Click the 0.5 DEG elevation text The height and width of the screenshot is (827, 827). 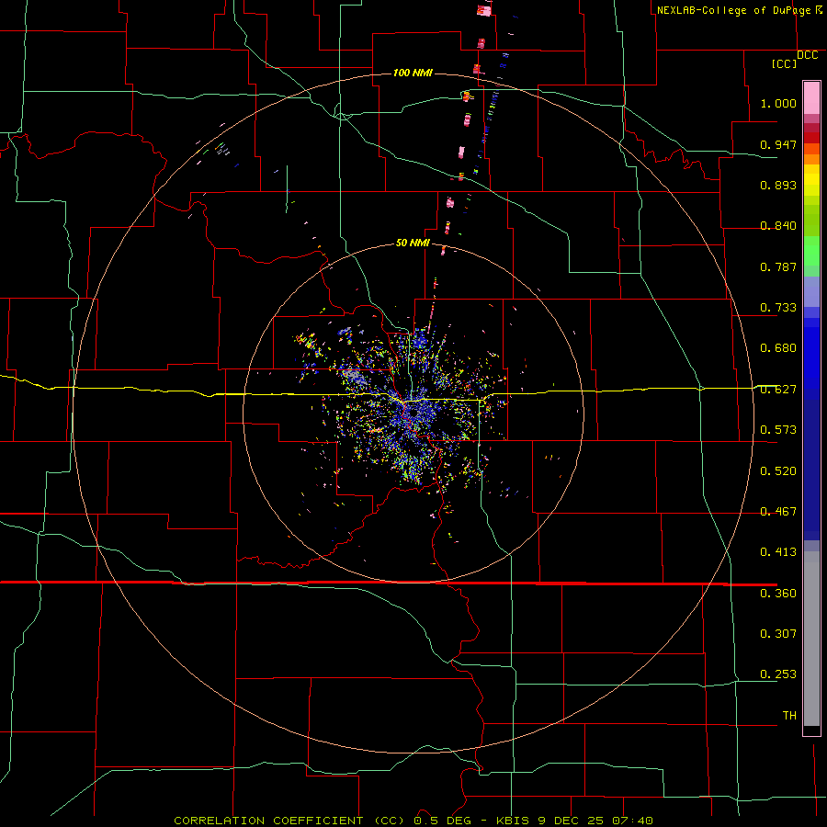point(443,821)
